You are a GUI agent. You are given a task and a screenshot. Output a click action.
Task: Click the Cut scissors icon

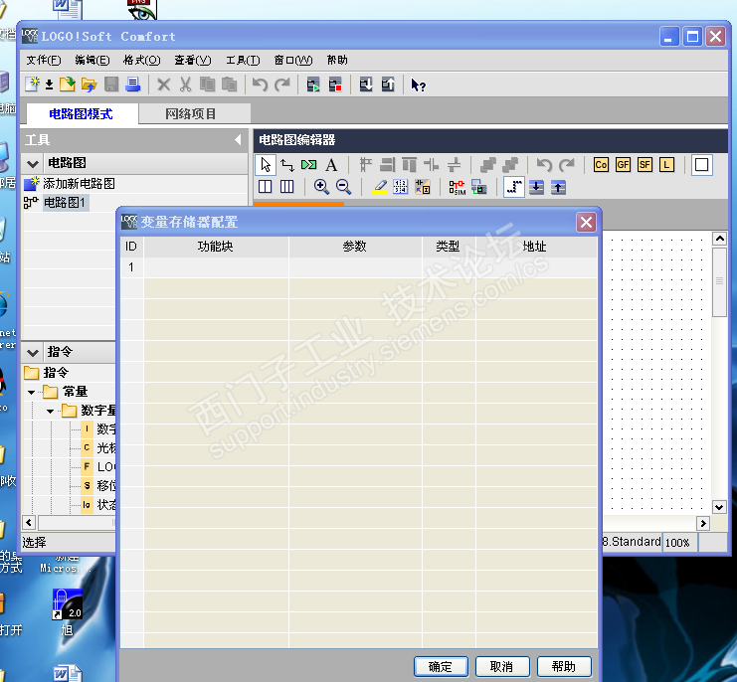tap(186, 85)
